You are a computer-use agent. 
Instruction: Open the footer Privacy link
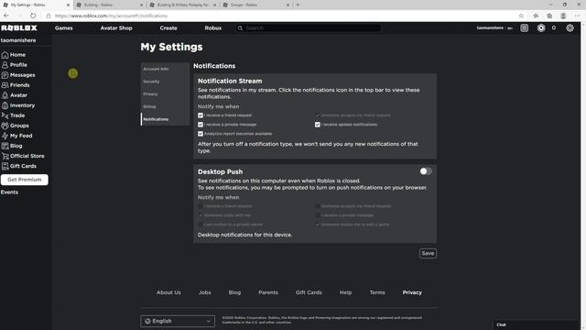tap(412, 292)
